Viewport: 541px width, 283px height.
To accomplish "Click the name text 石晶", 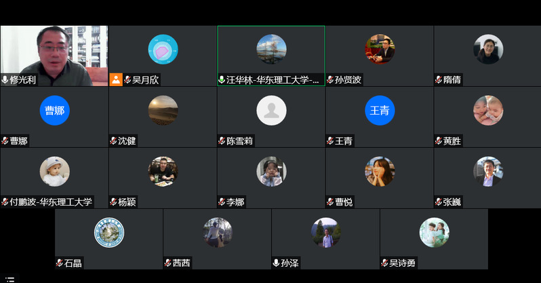I will pyautogui.click(x=73, y=263).
